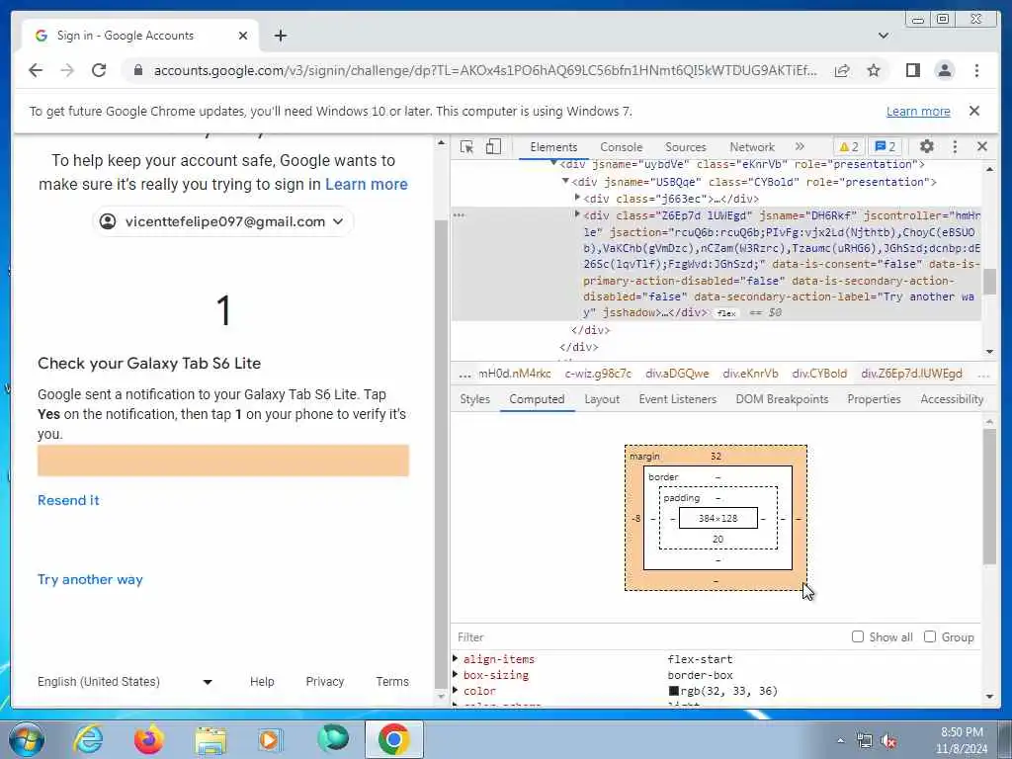The width and height of the screenshot is (1012, 759).
Task: Open the Privacy footer link
Action: [x=324, y=682]
